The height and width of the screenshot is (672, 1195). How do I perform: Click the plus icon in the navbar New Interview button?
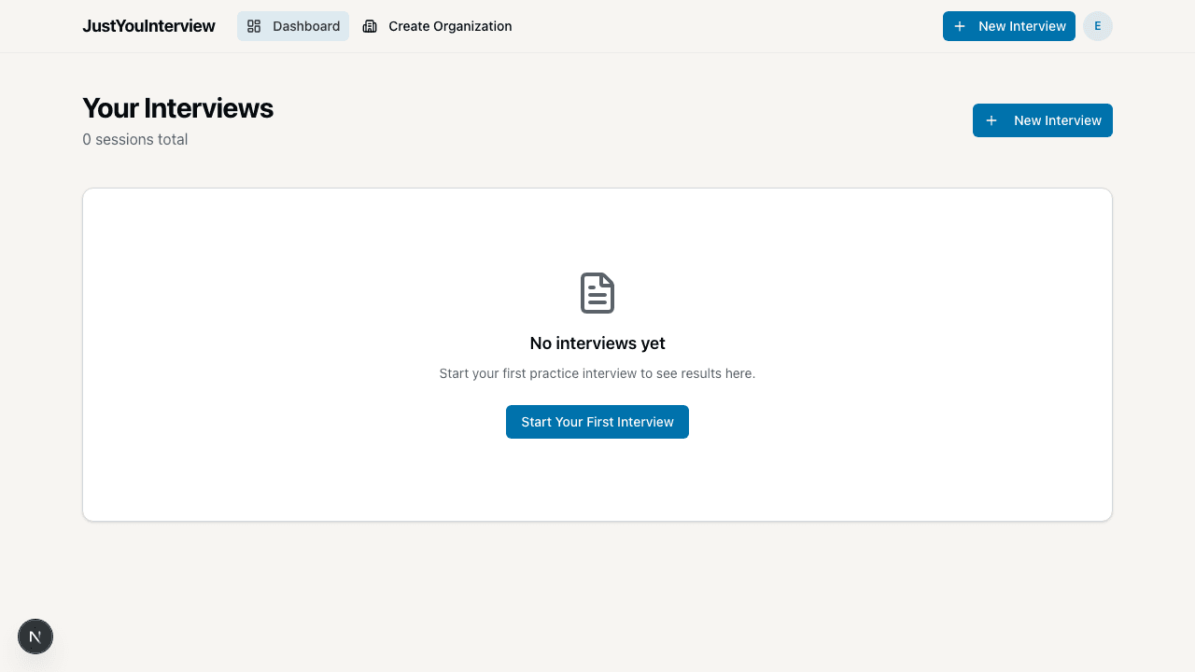coord(960,26)
